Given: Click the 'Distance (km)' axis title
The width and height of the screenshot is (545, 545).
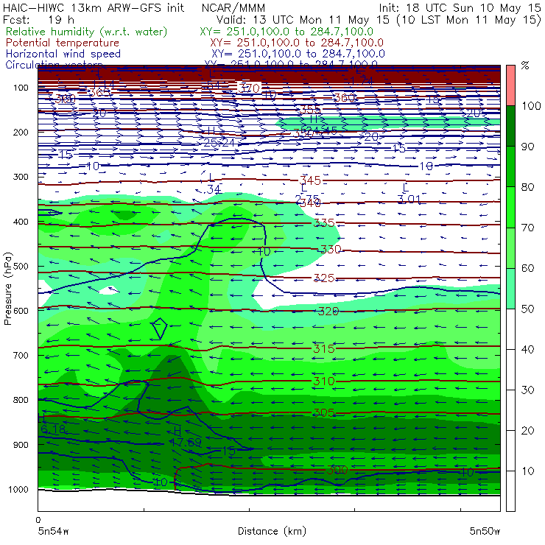Looking at the screenshot, I should point(272,532).
